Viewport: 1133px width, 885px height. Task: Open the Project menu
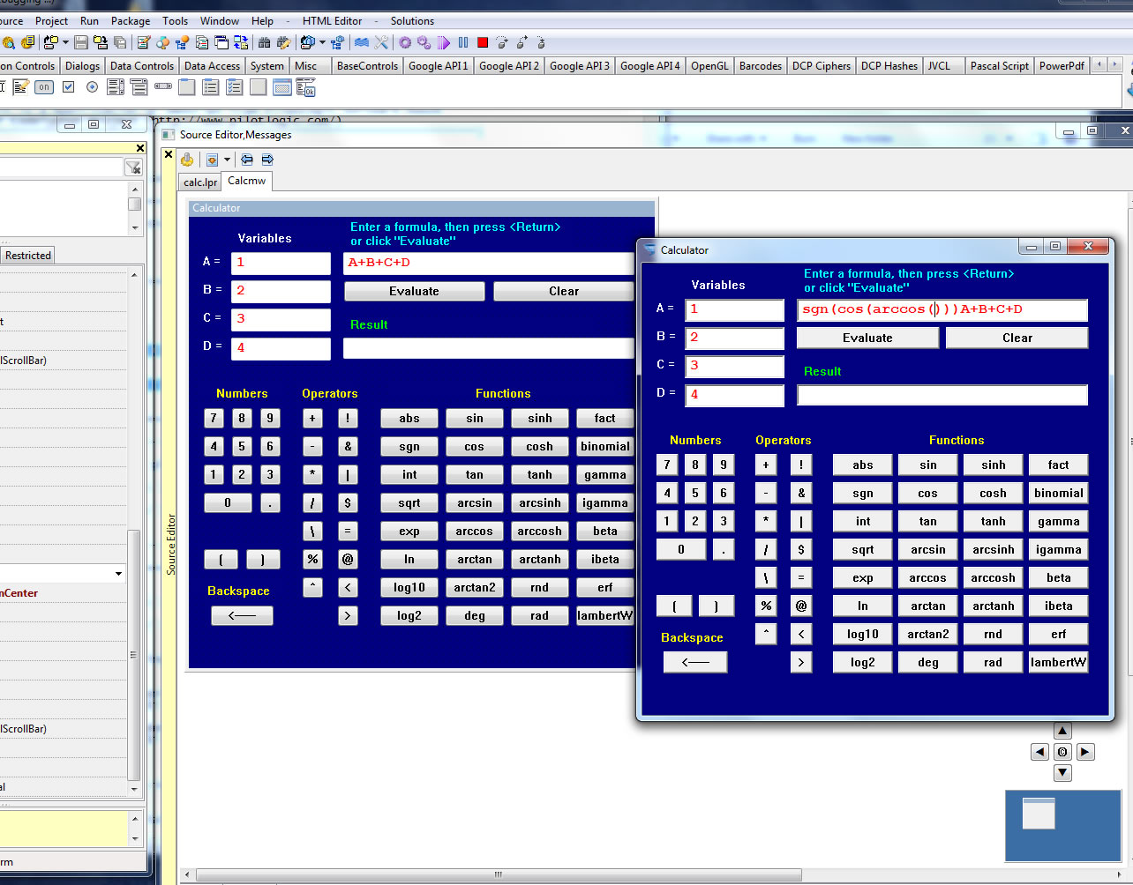[51, 21]
